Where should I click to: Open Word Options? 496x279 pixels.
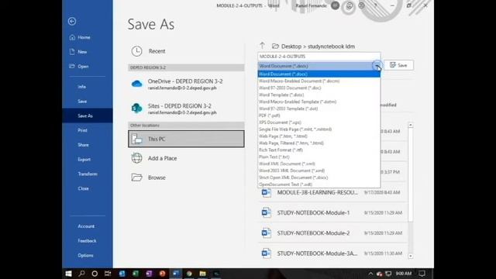(x=85, y=255)
